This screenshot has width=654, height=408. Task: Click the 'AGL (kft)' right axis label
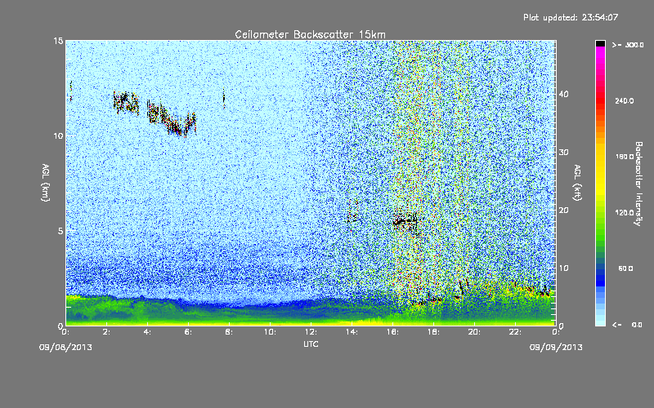tap(578, 183)
